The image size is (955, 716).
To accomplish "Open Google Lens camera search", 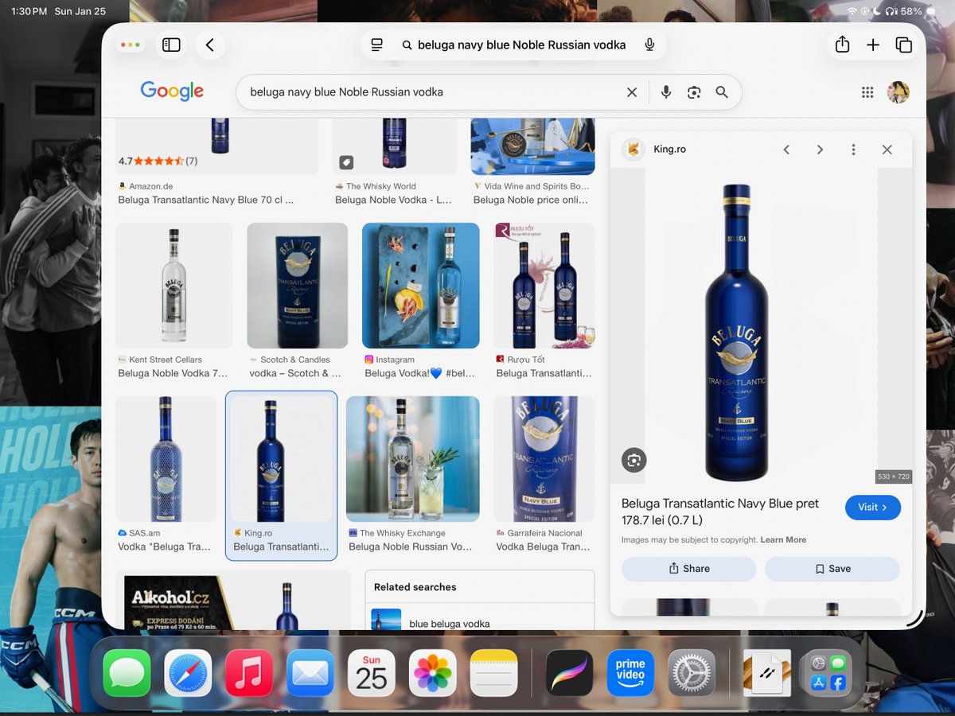I will (x=694, y=92).
